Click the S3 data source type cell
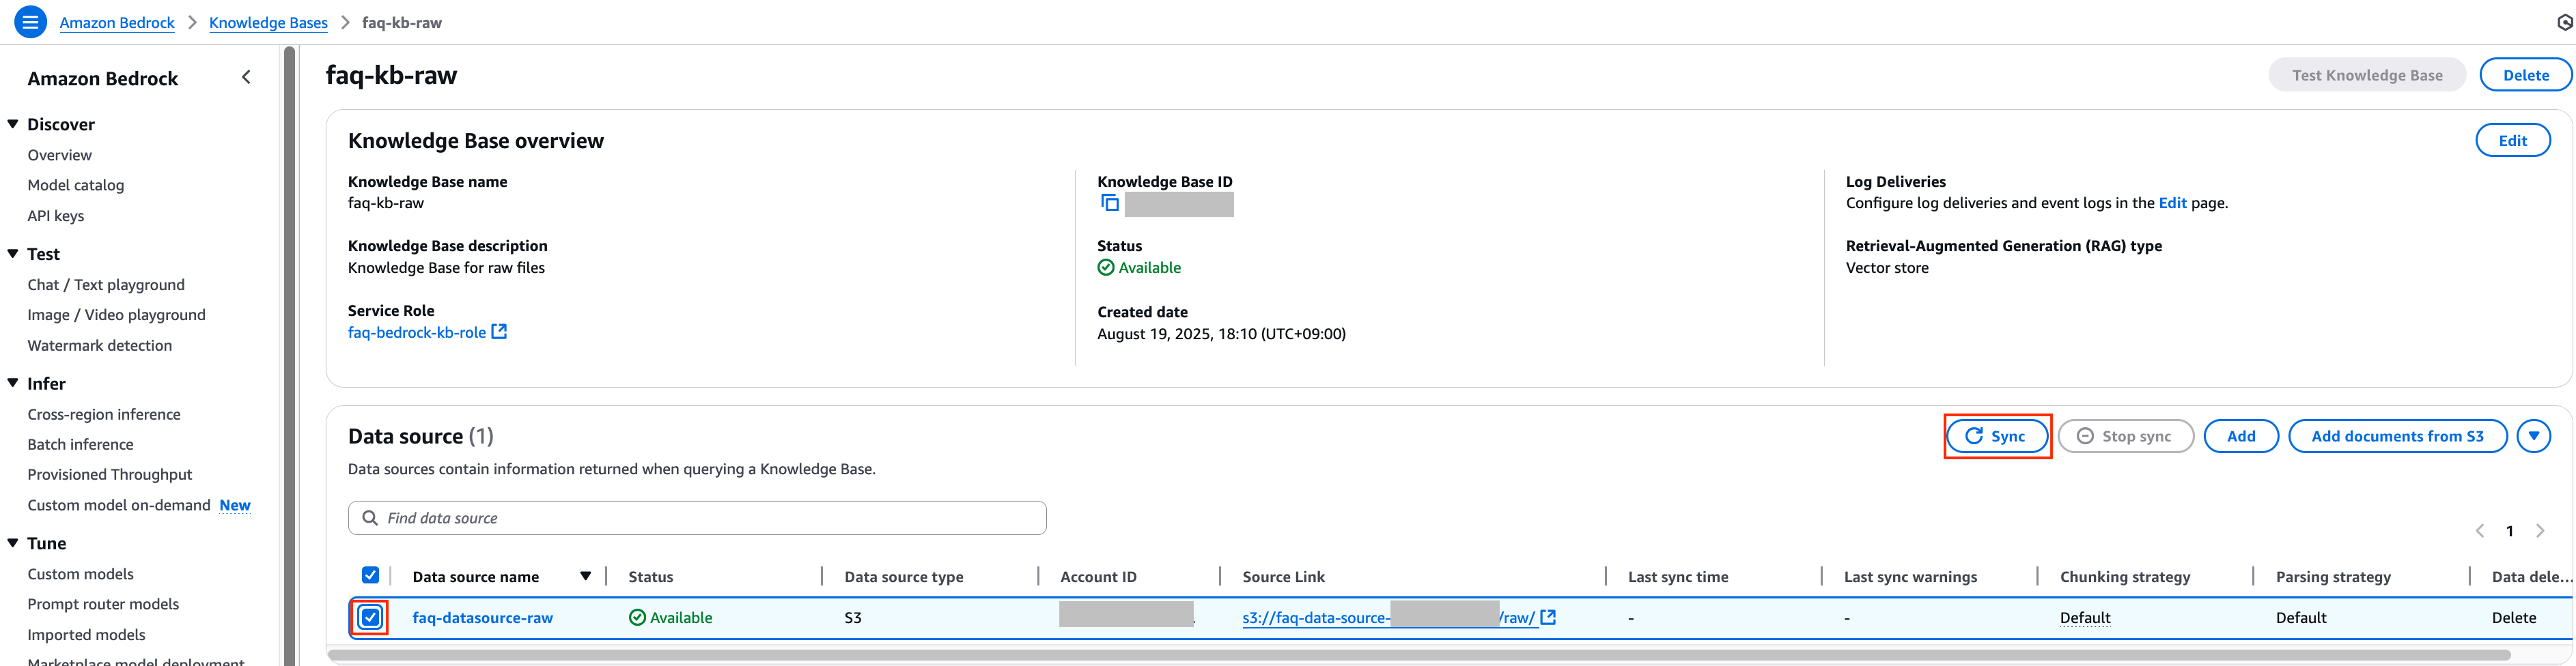The image size is (2576, 666). point(853,618)
